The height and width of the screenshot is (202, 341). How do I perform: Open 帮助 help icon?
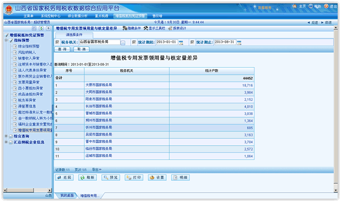pos(311,6)
